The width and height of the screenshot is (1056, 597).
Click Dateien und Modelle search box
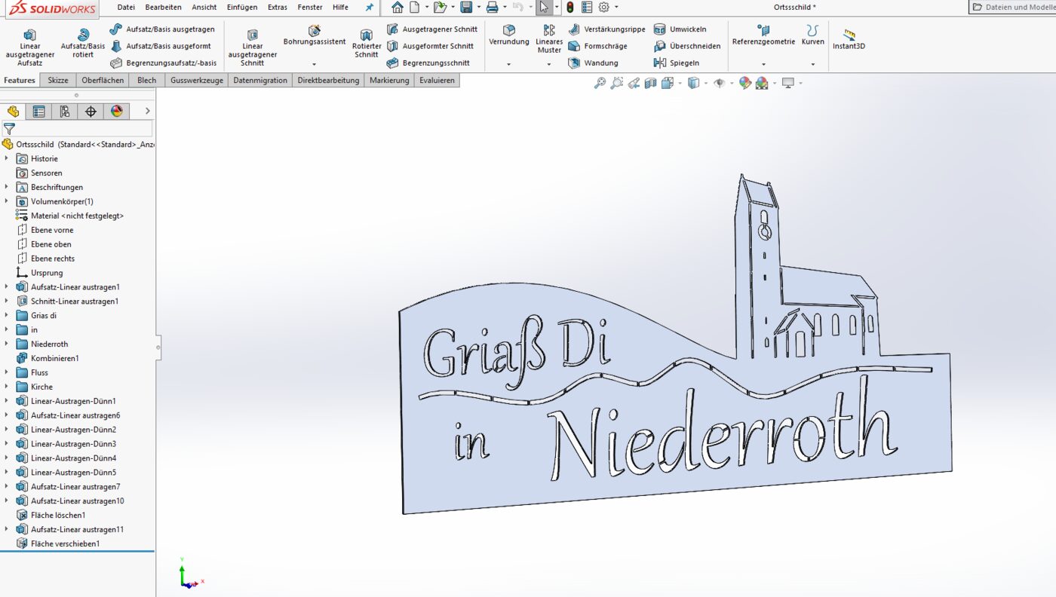click(x=1012, y=8)
